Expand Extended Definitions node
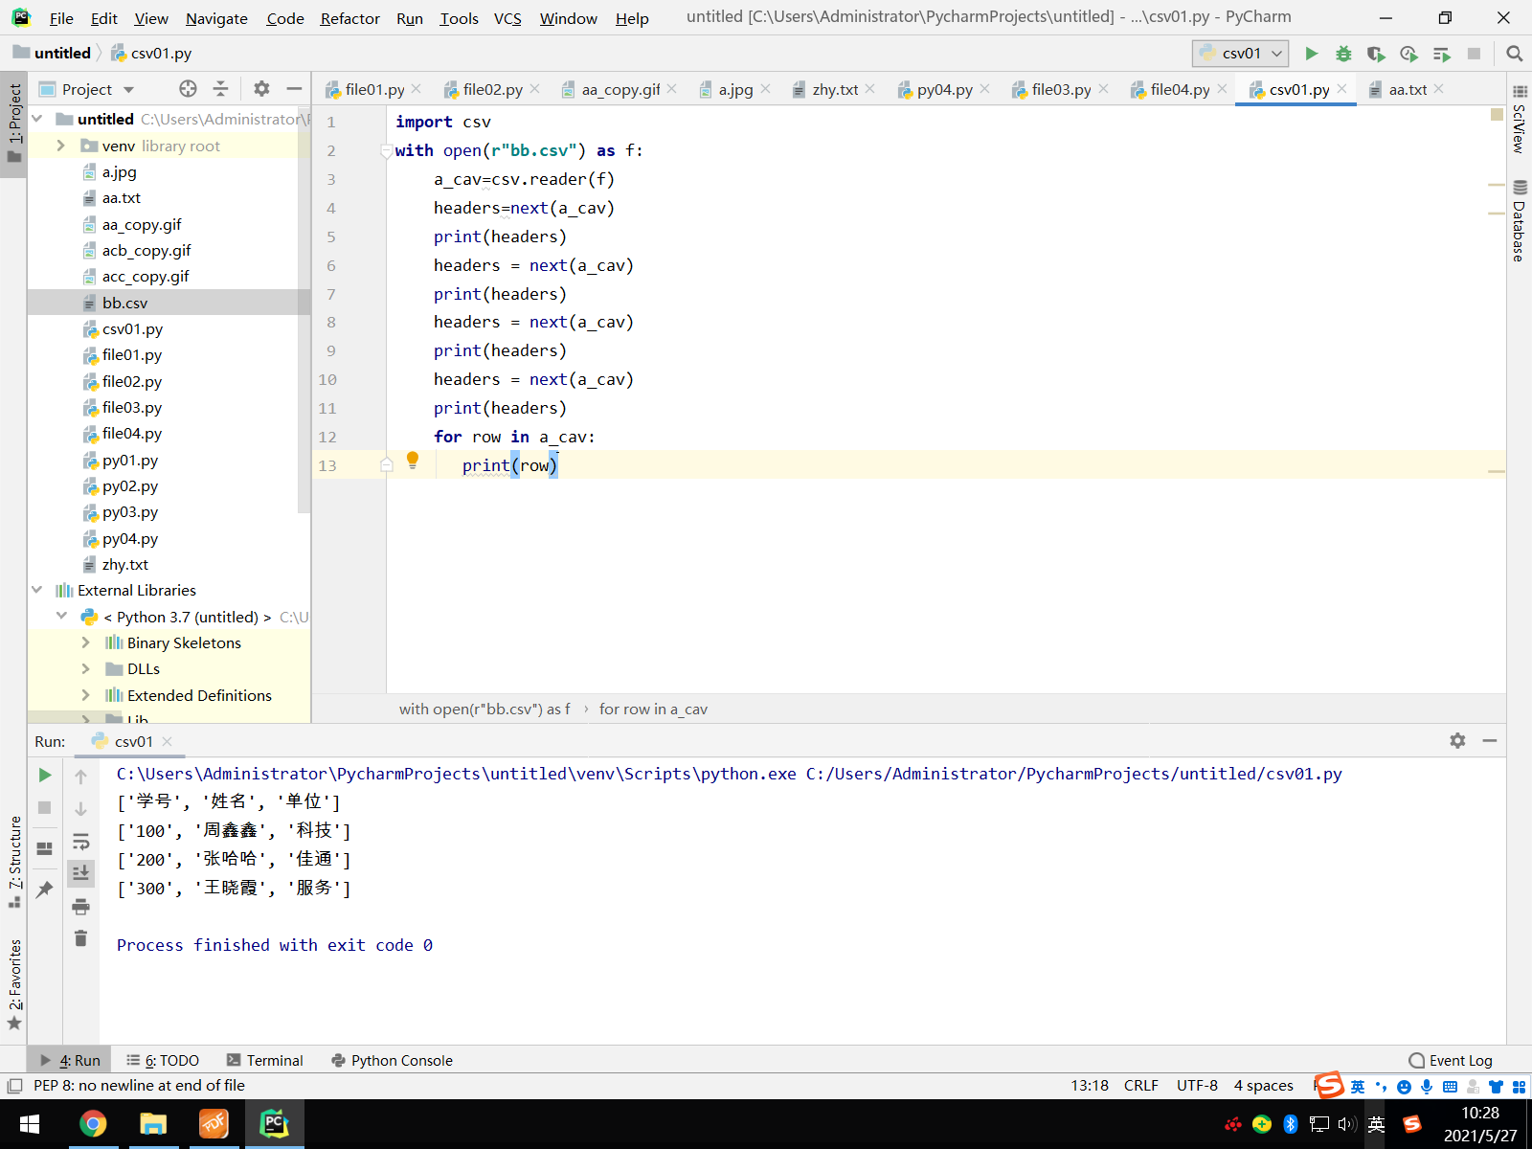 (86, 695)
